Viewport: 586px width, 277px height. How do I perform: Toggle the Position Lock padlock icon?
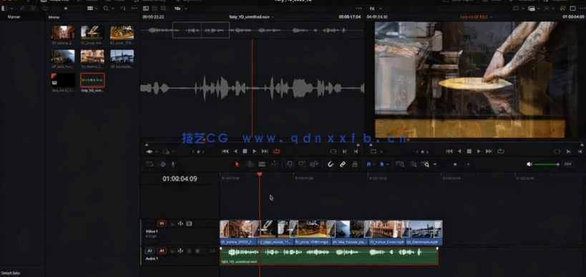coord(355,164)
